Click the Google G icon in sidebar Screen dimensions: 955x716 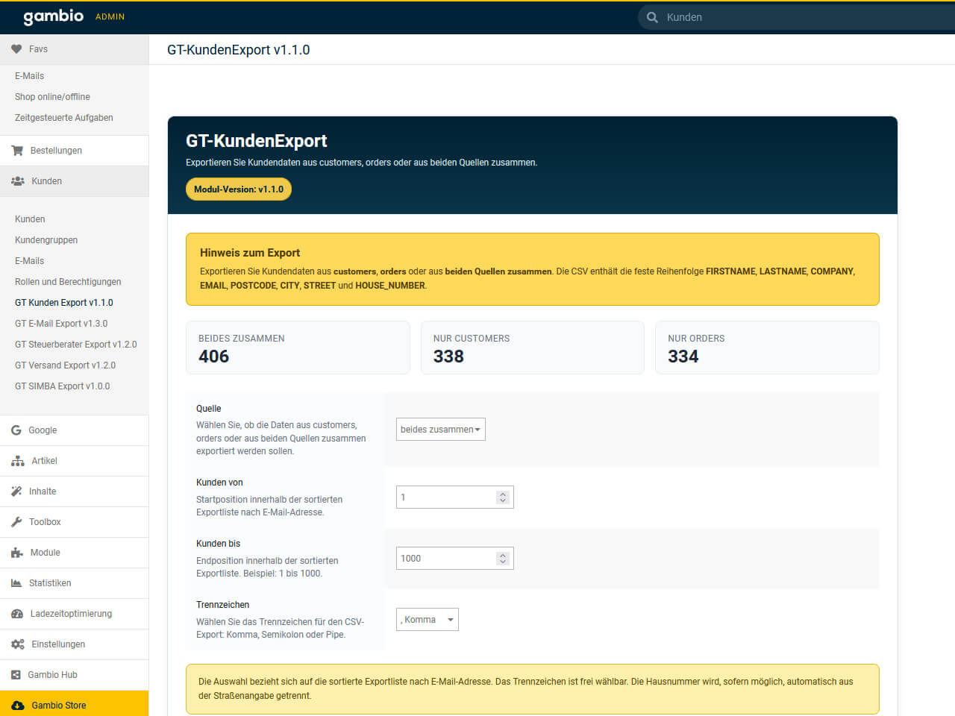(x=16, y=430)
